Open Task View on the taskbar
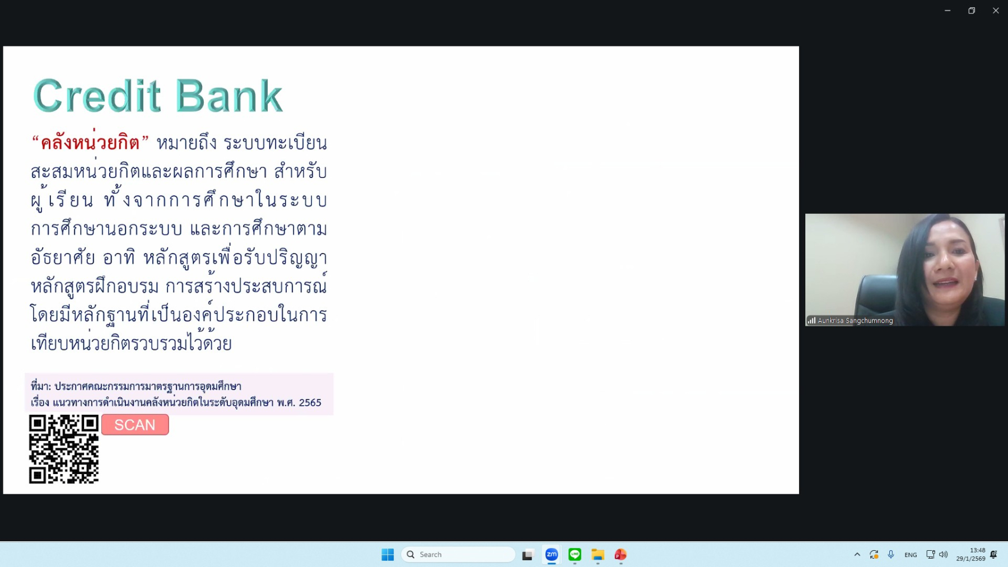The image size is (1008, 567). [x=528, y=555]
